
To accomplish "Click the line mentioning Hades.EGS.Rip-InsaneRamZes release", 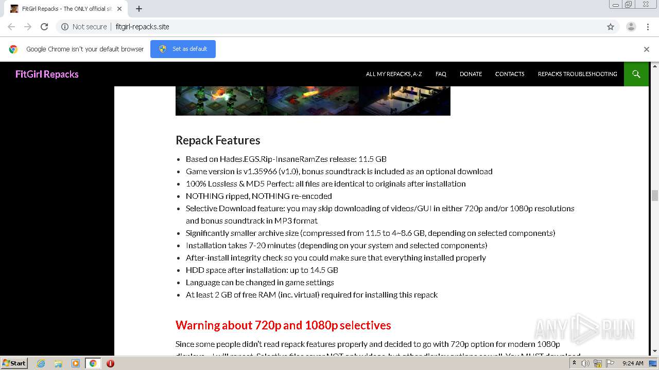I will click(x=286, y=159).
